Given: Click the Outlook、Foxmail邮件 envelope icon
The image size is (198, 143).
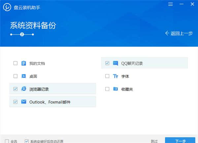Looking at the screenshot, I should coord(24,101).
